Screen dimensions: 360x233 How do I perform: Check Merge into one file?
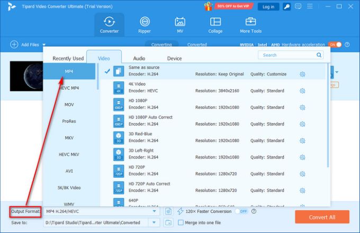tap(181, 222)
